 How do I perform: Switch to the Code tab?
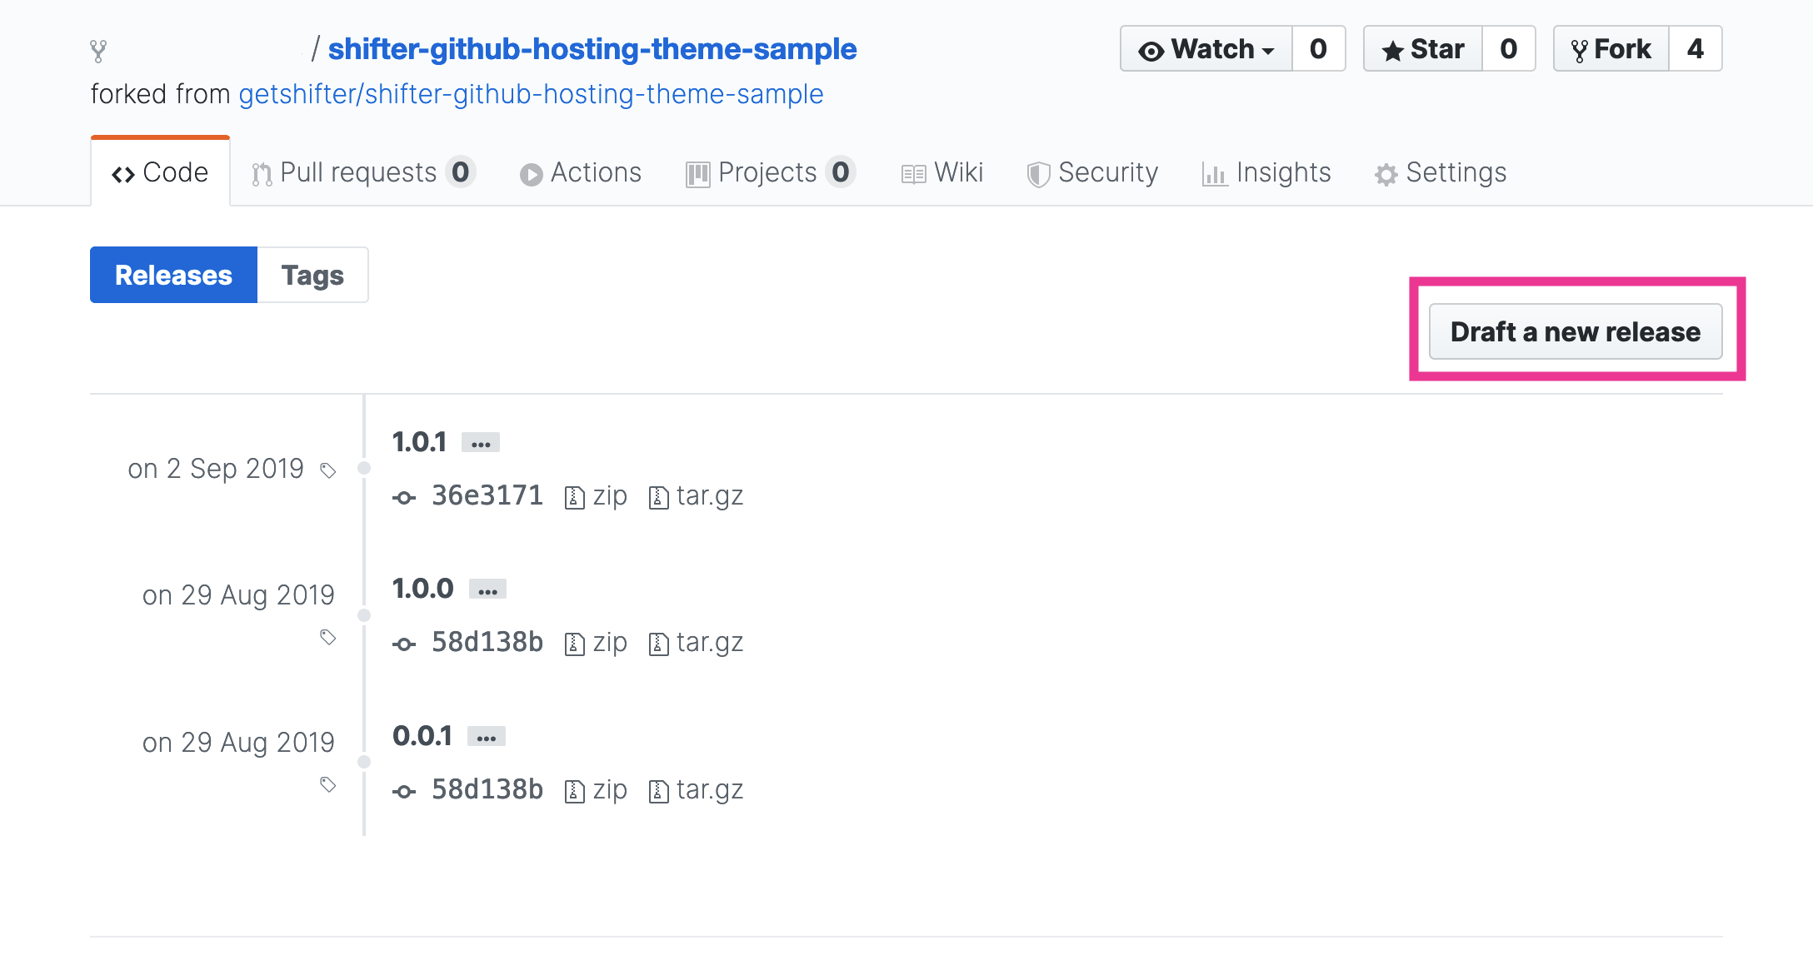pos(160,172)
